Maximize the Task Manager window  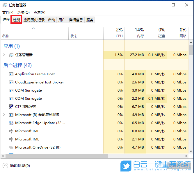(173, 5)
